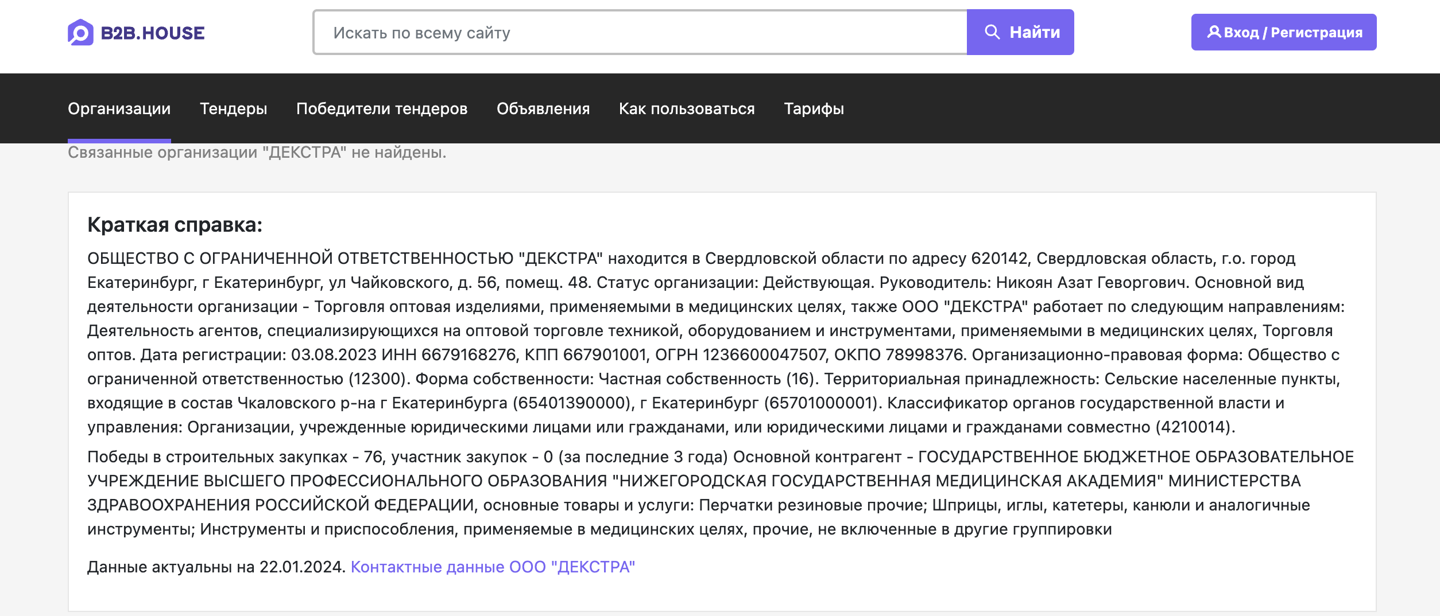The image size is (1440, 616).
Task: Open the Тендеры menu item
Action: [x=233, y=108]
